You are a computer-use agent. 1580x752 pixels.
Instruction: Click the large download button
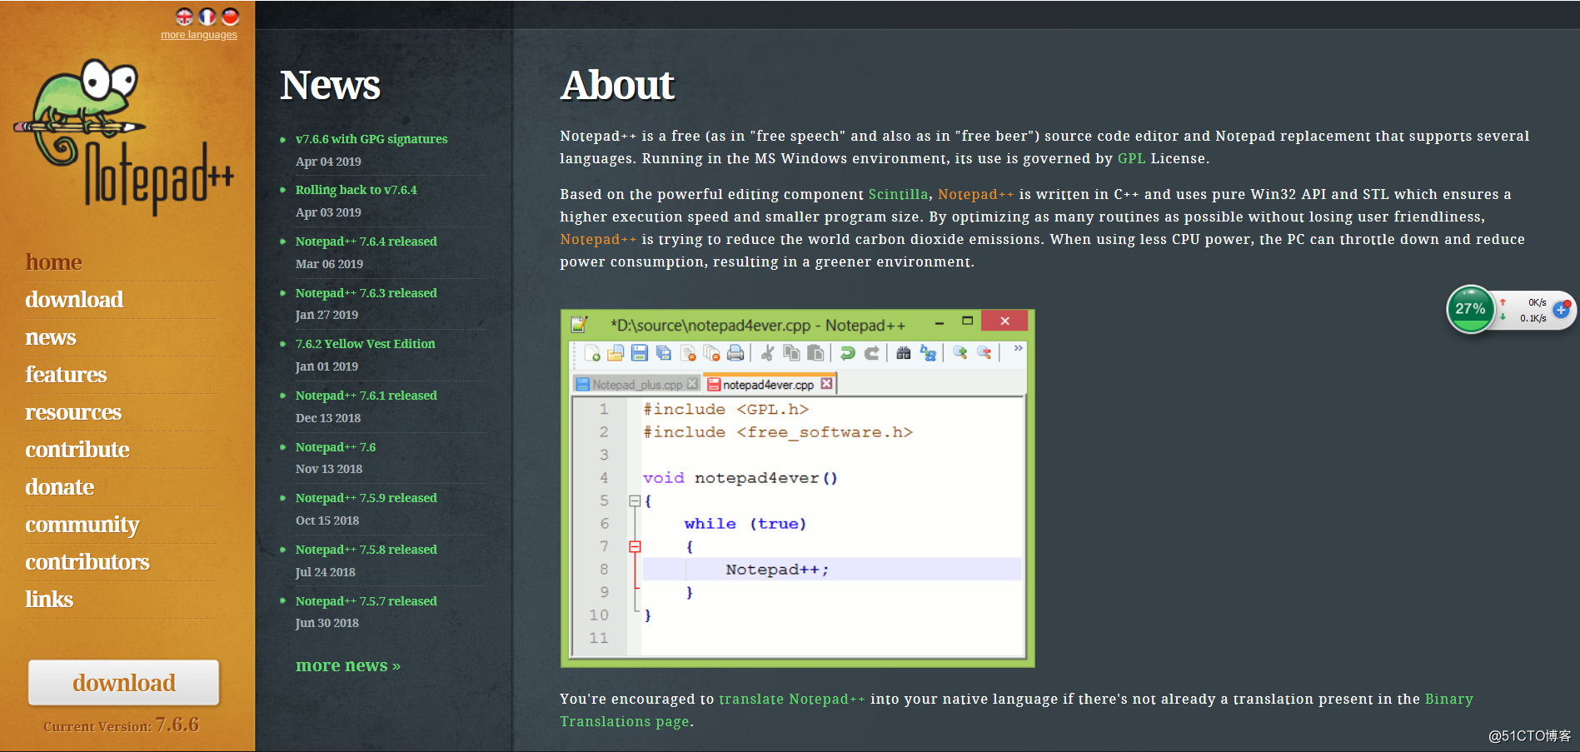124,683
